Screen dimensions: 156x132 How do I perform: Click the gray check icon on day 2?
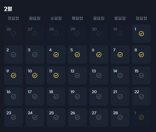(x=14, y=55)
